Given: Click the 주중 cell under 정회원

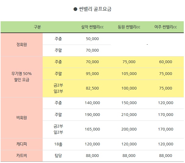Looking at the screenshot, I should (x=58, y=39).
